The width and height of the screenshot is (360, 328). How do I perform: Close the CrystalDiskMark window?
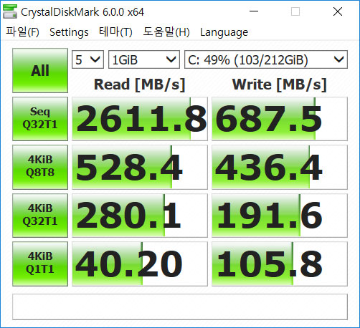point(338,11)
